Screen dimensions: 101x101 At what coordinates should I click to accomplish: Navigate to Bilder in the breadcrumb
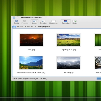click(x=30, y=27)
